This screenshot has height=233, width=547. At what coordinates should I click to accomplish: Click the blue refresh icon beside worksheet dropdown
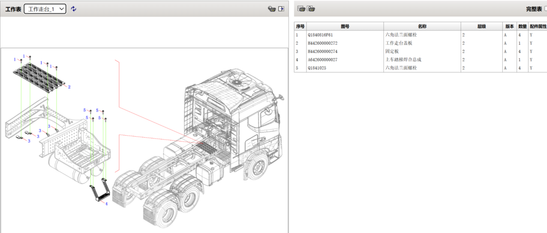pyautogui.click(x=74, y=9)
